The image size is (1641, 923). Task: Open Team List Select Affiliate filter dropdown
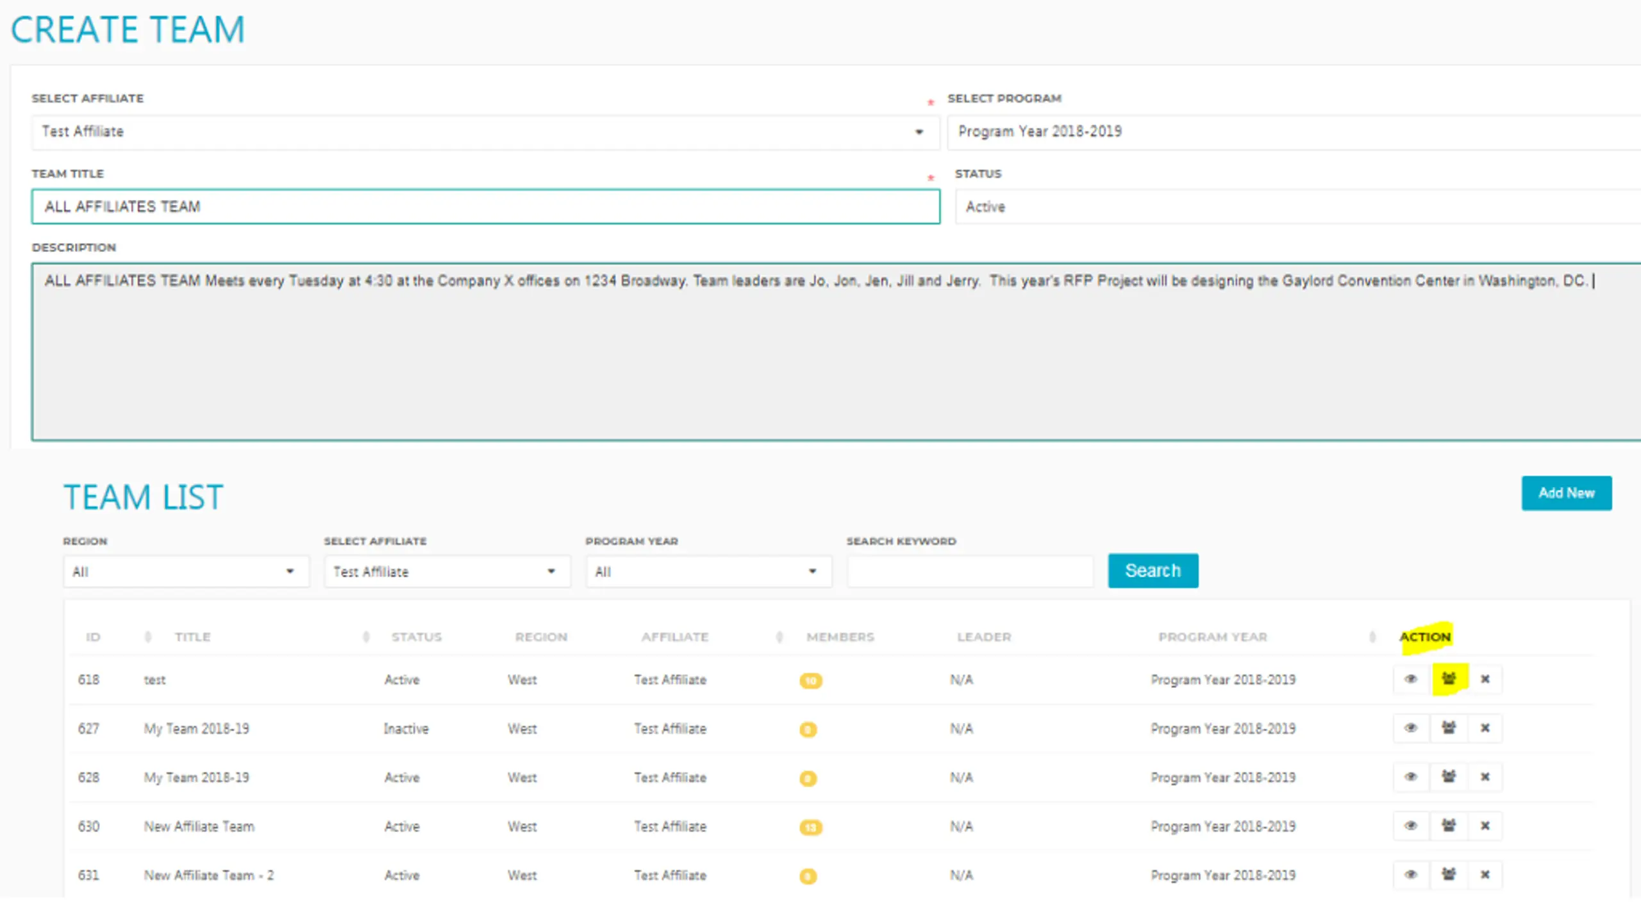(447, 571)
